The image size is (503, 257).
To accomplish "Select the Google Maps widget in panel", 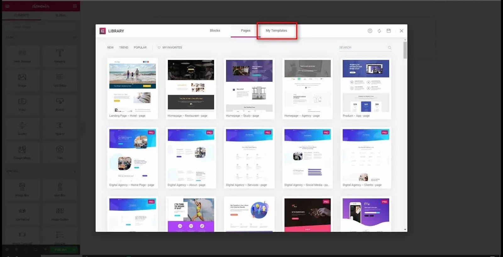I will 22,152.
